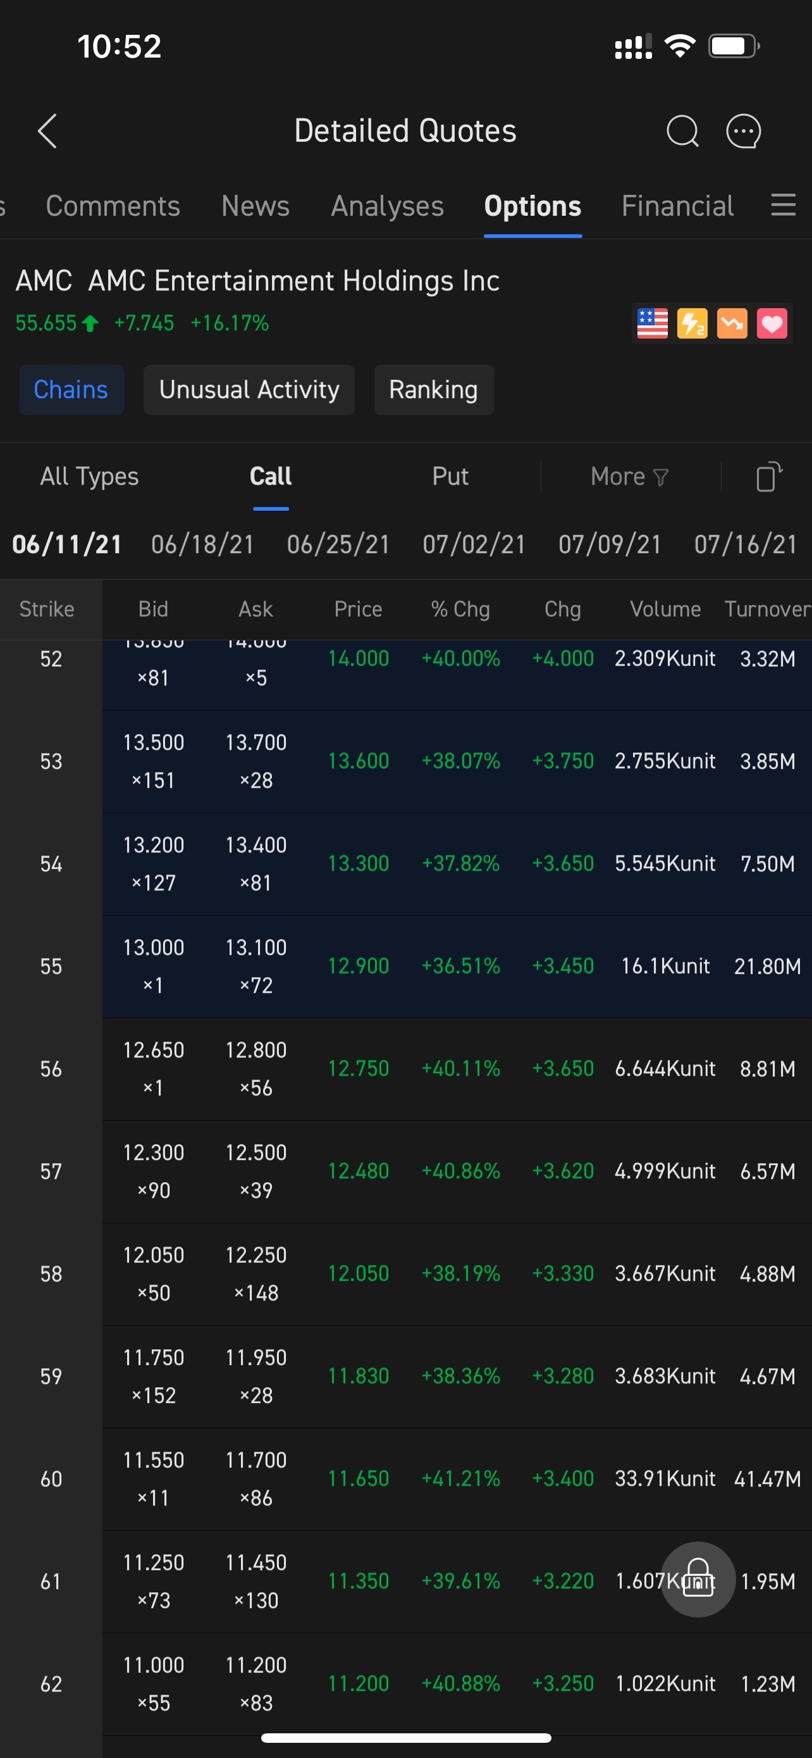This screenshot has width=812, height=1758.
Task: Tap the Price column header
Action: (358, 609)
